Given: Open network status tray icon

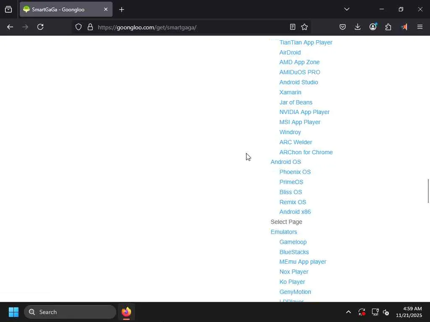Looking at the screenshot, I should click(x=375, y=312).
